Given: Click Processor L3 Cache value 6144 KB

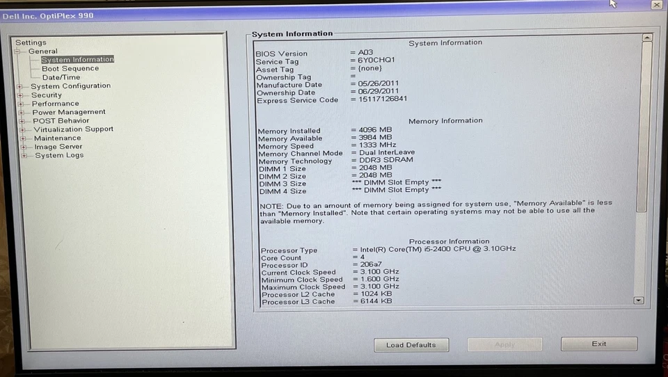Looking at the screenshot, I should 376,300.
